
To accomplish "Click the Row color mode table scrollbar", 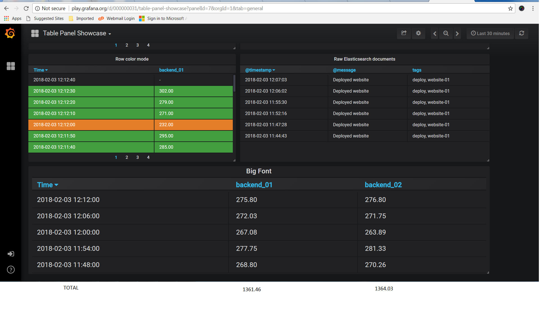I will [x=234, y=83].
